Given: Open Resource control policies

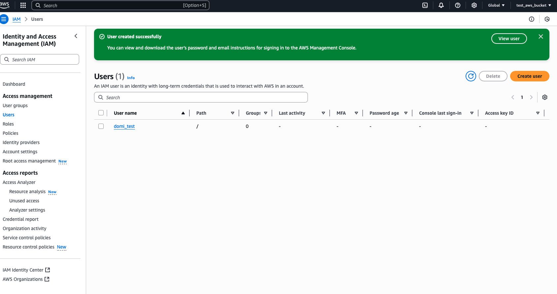Looking at the screenshot, I should [29, 247].
